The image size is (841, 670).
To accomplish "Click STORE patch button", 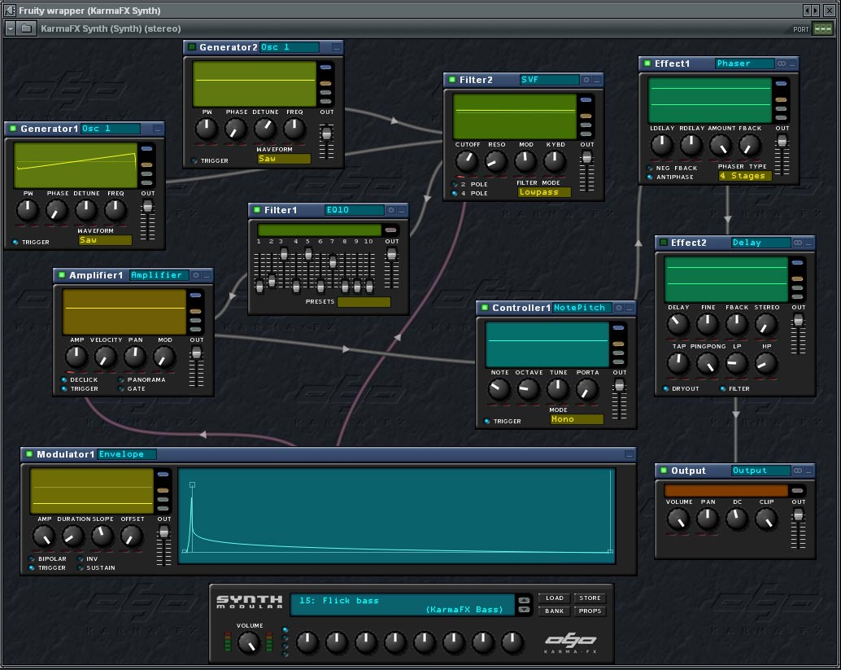I will pos(590,598).
